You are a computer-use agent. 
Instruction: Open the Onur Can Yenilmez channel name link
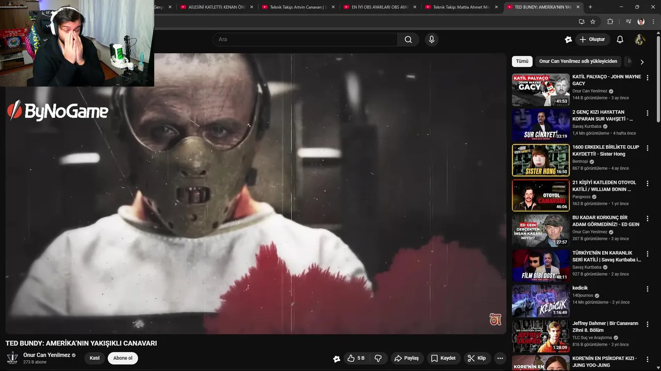46,355
